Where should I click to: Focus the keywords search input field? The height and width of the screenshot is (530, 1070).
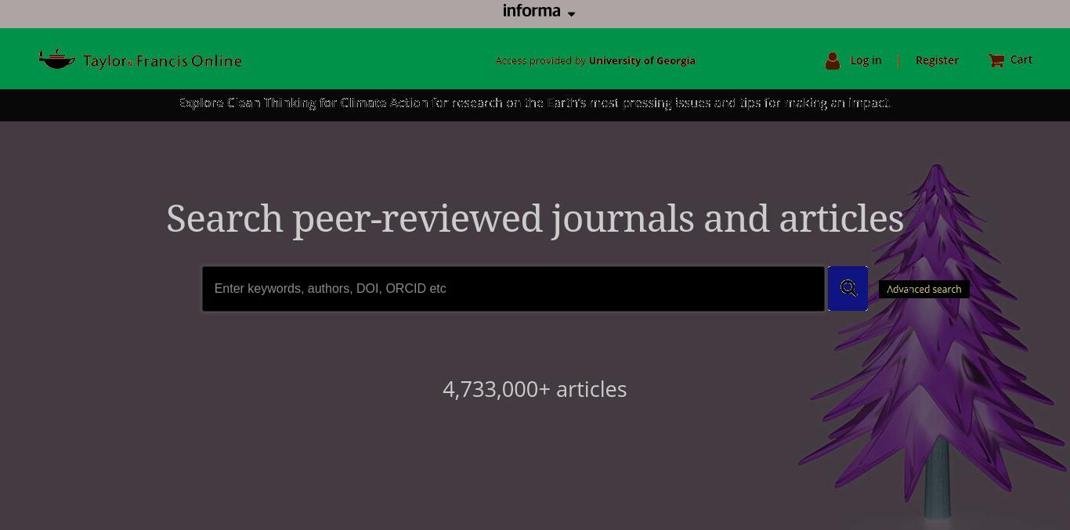tap(513, 289)
